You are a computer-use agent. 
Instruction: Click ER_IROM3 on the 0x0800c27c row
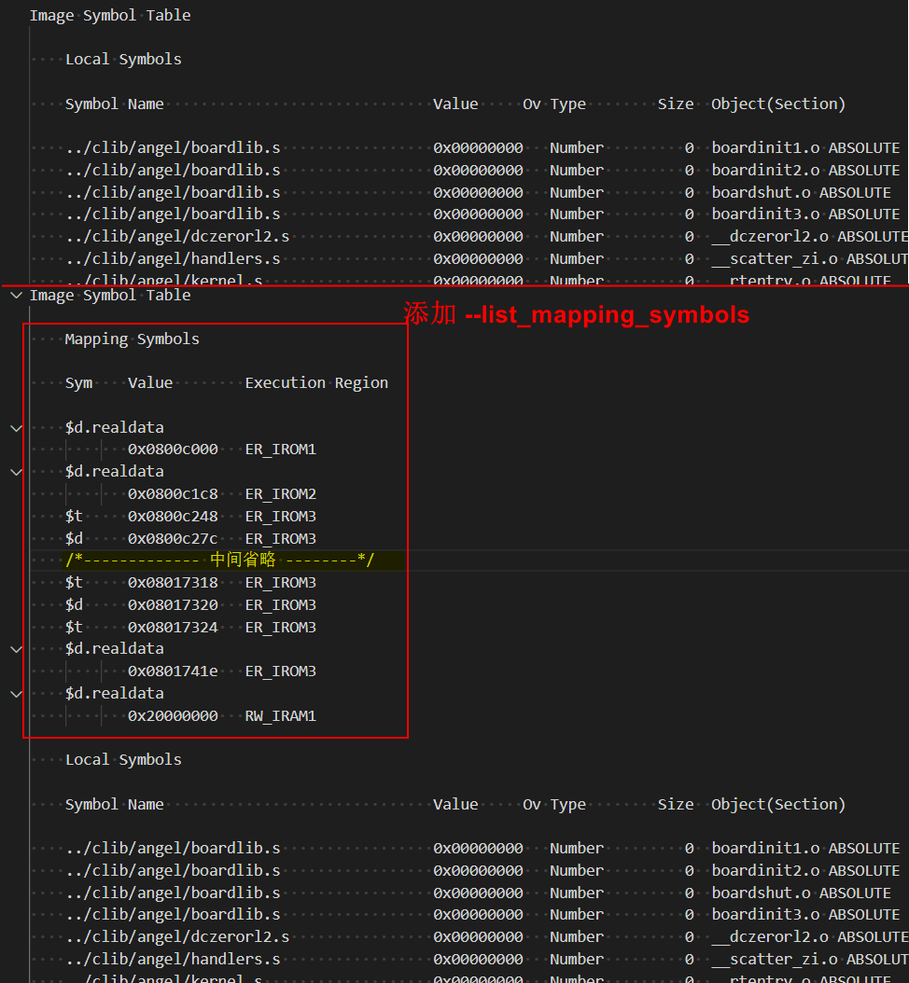click(281, 538)
